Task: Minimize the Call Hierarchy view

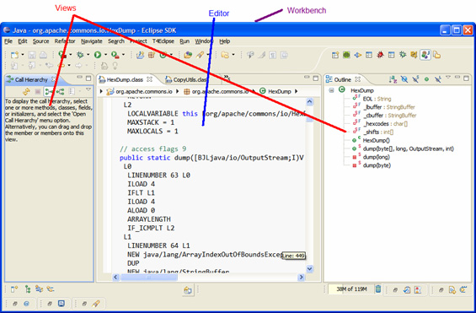Action: 79,78
